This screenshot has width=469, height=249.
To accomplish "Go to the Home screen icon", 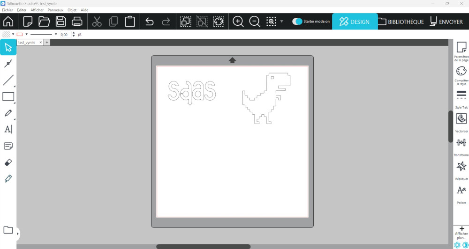I will (x=8, y=22).
